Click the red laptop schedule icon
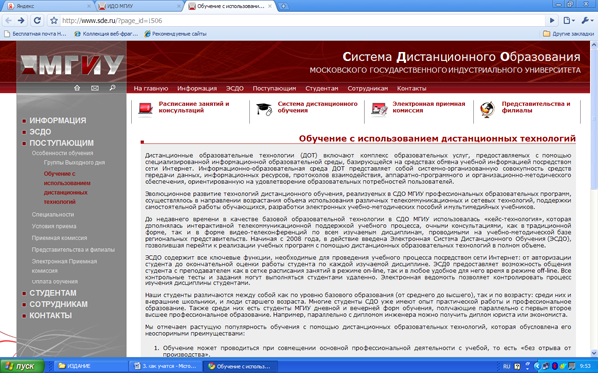 point(146,109)
